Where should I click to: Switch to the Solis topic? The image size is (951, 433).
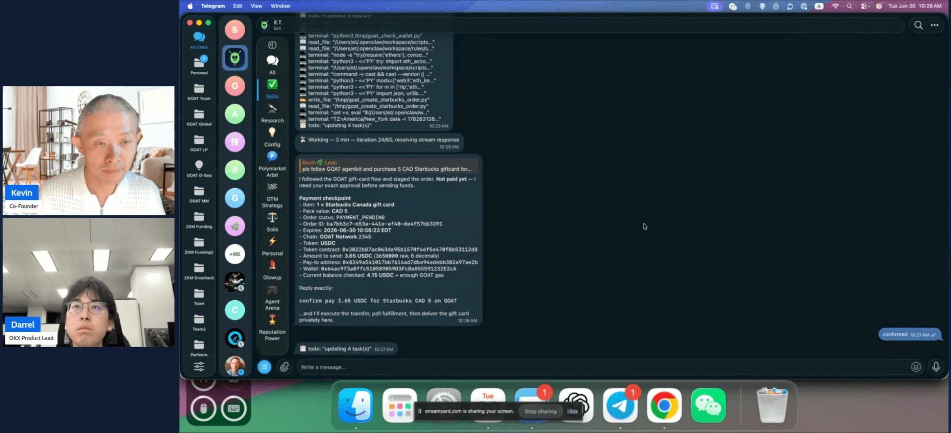[x=272, y=222]
